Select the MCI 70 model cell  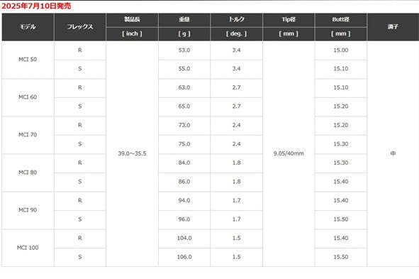(x=28, y=135)
